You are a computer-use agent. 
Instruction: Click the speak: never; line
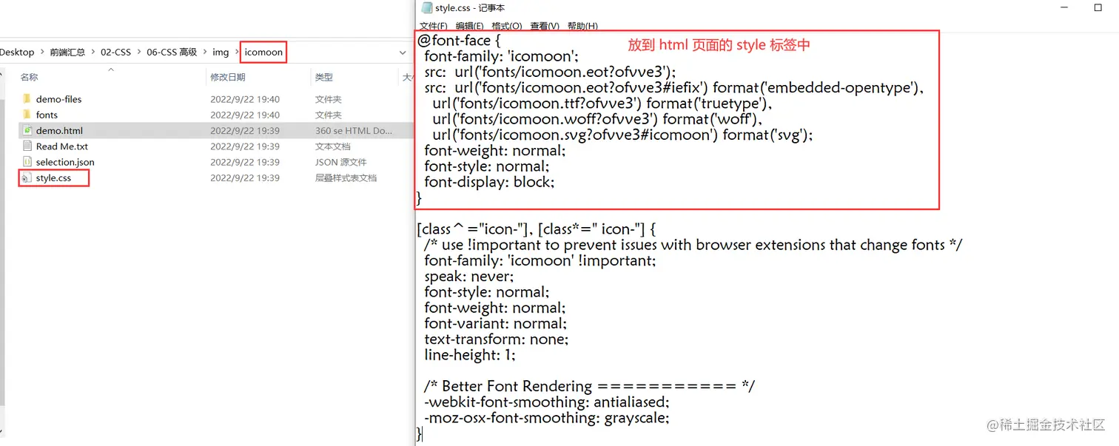tap(468, 277)
